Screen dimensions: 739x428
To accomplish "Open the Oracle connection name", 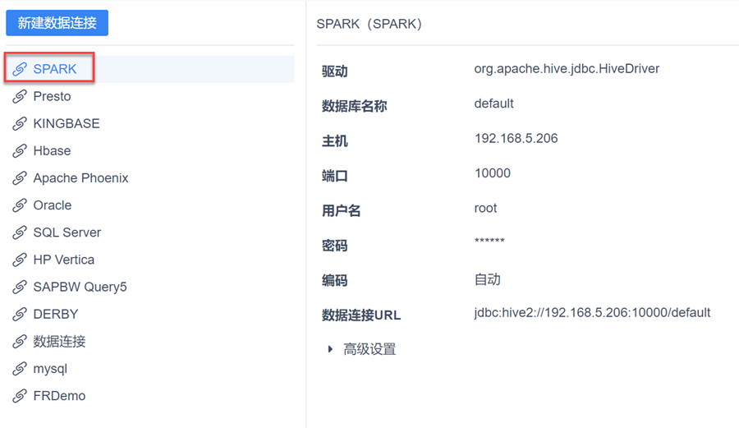I will [52, 205].
